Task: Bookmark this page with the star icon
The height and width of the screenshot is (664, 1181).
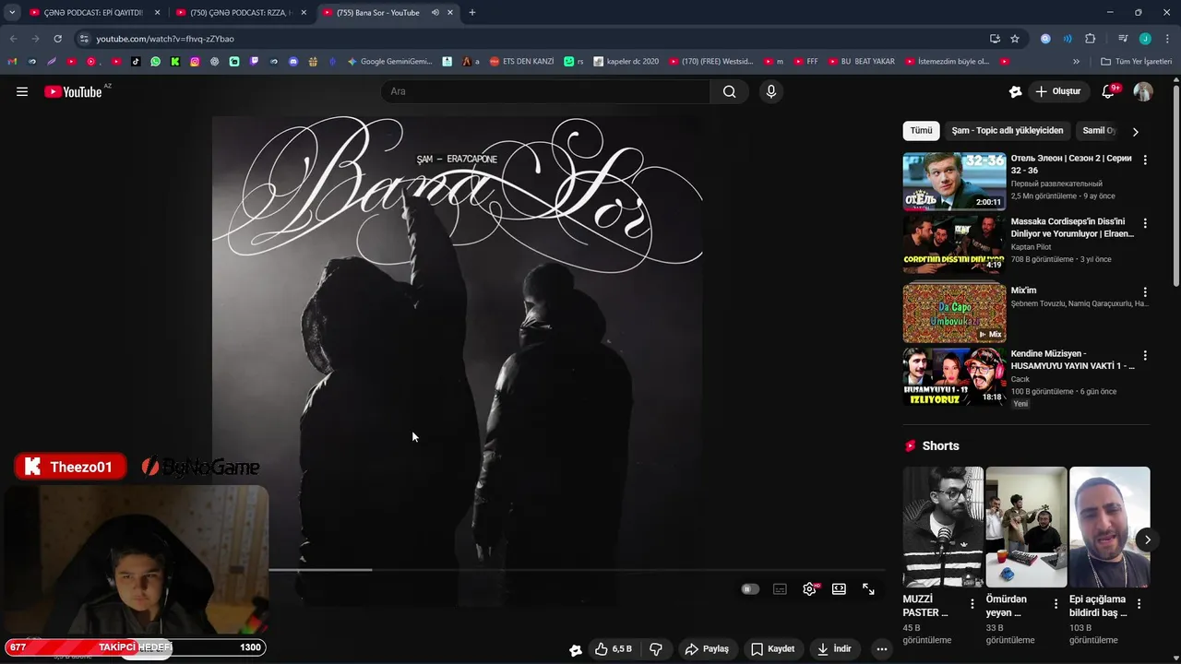Action: (1015, 39)
